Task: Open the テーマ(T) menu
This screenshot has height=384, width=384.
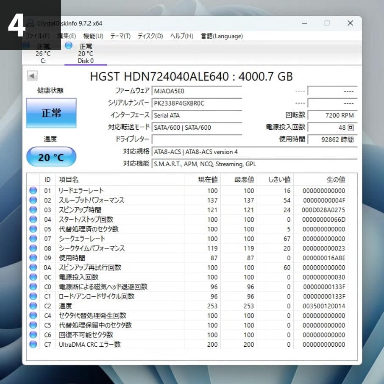Action: point(120,36)
